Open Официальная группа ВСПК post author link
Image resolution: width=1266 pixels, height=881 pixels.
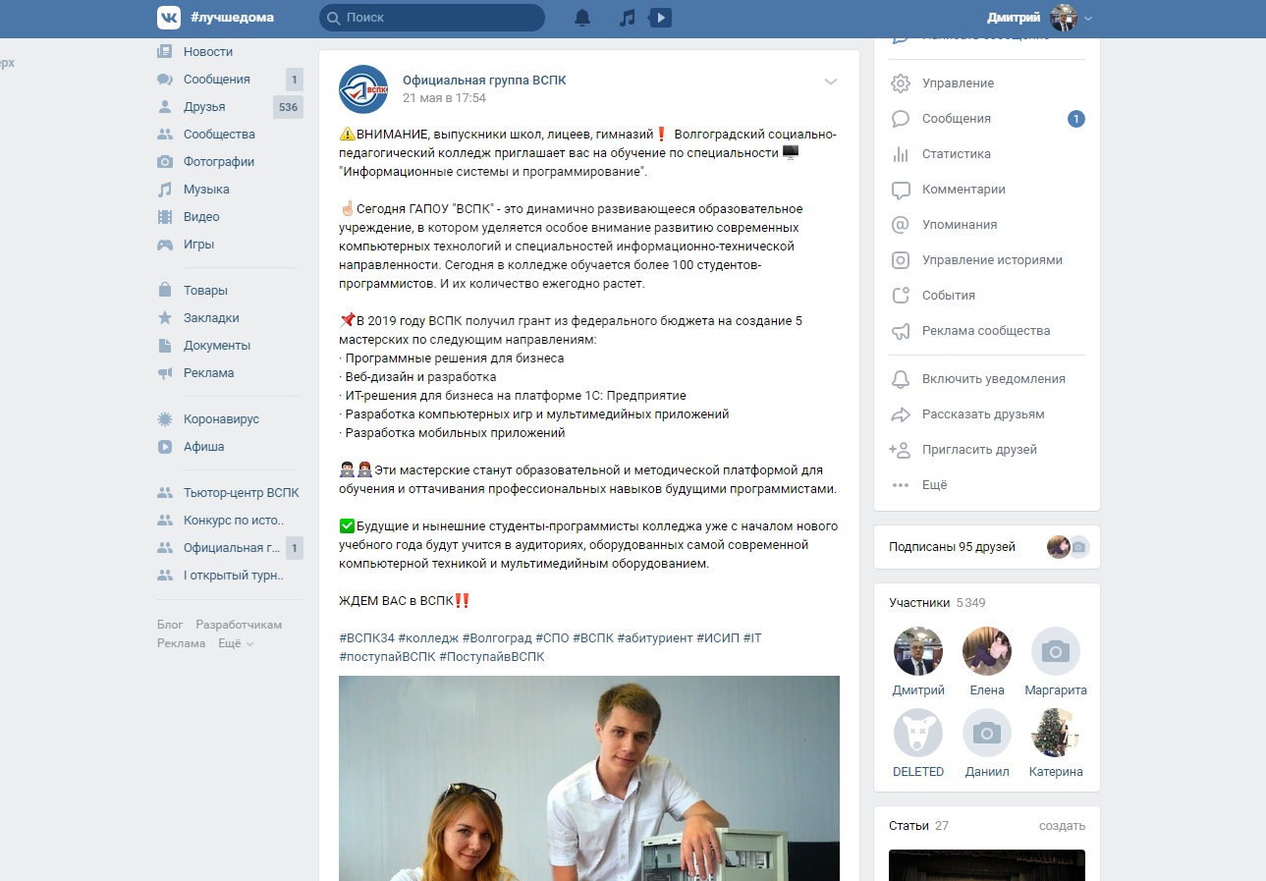tap(484, 81)
